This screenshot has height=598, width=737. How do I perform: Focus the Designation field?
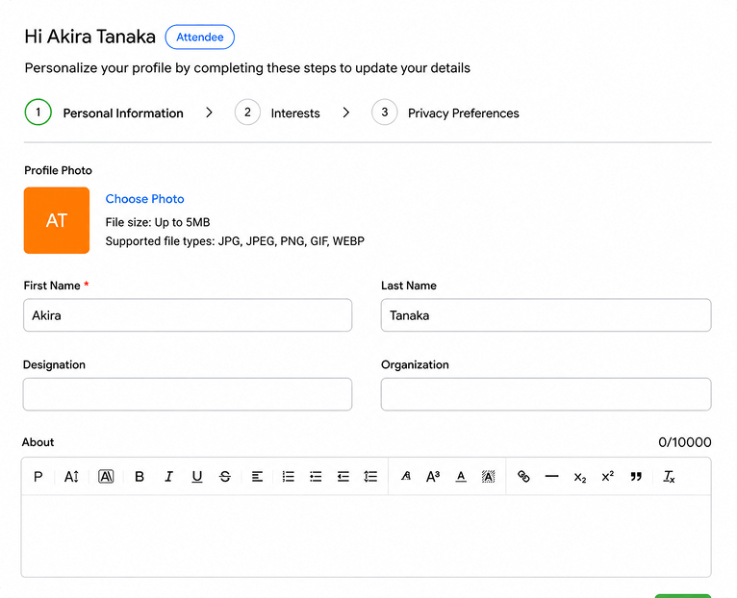pyautogui.click(x=188, y=394)
